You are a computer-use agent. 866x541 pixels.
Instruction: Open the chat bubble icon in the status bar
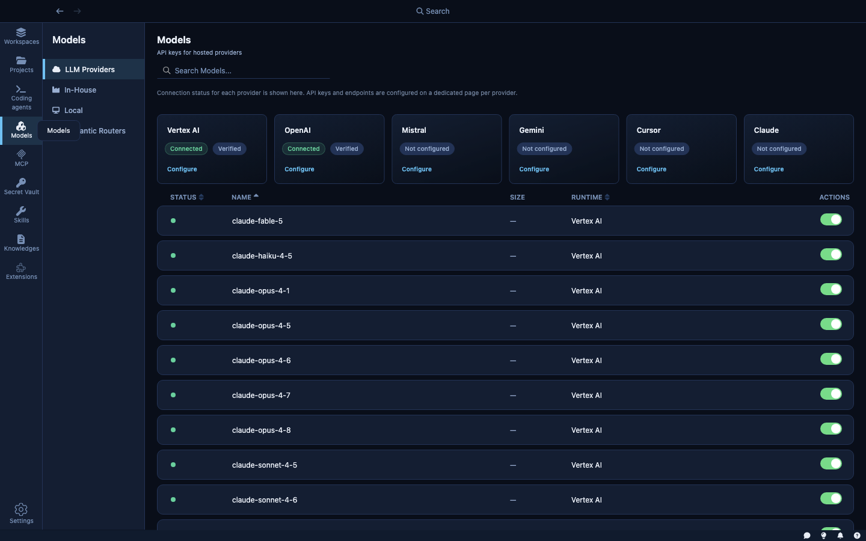[x=807, y=536]
